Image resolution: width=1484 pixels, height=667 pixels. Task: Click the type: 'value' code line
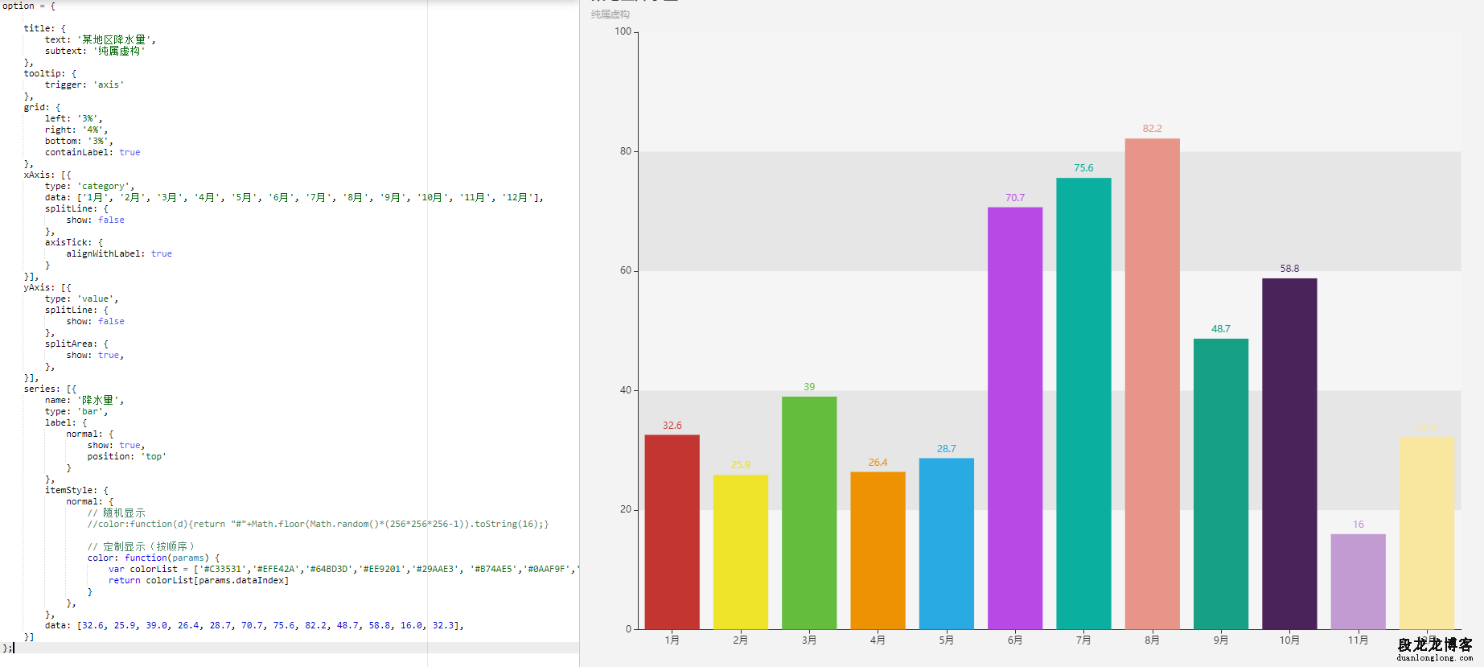point(82,299)
